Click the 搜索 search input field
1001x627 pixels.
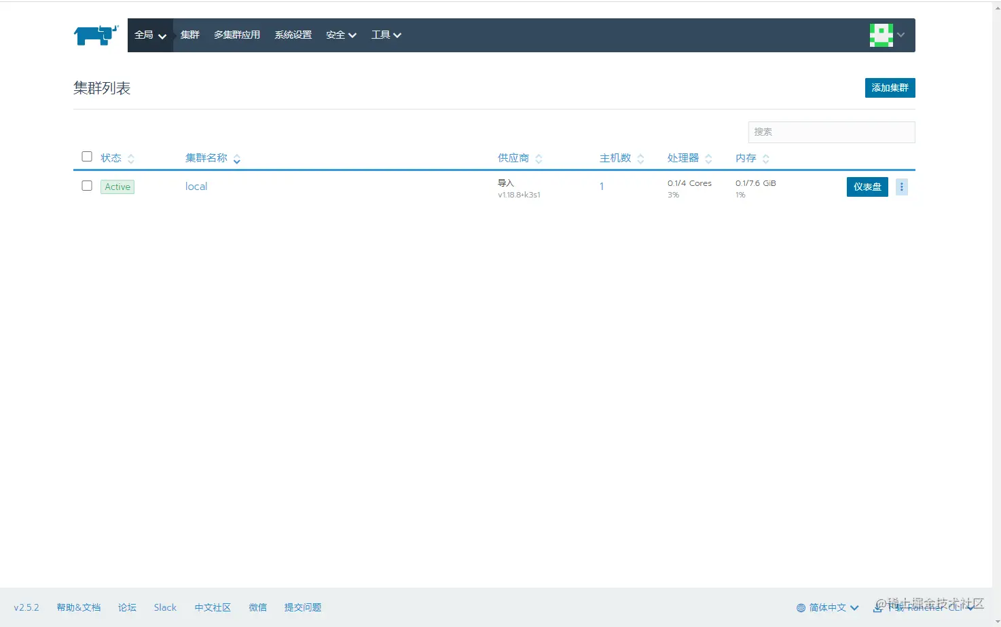831,132
